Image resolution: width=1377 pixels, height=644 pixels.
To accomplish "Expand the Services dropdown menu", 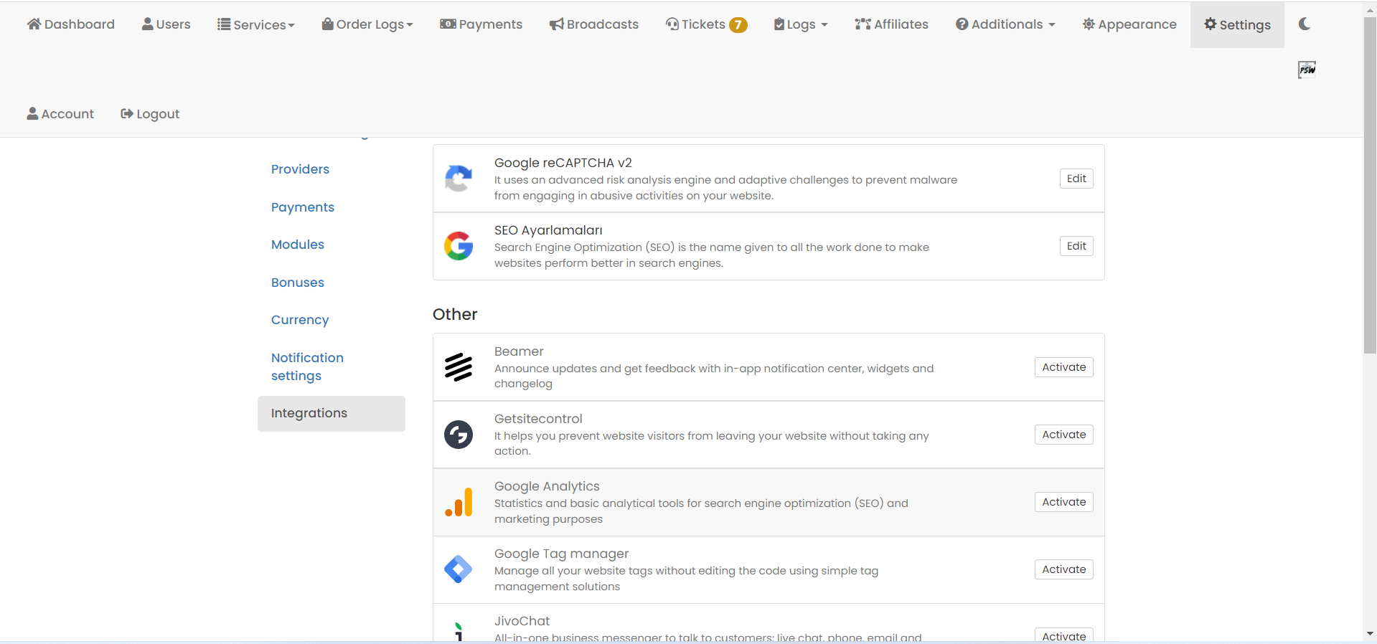I will 256,24.
